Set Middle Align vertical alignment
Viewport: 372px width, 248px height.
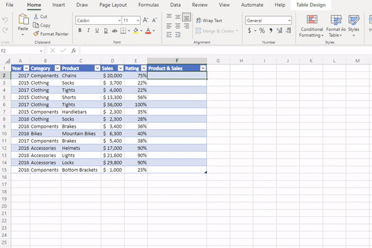(178, 16)
